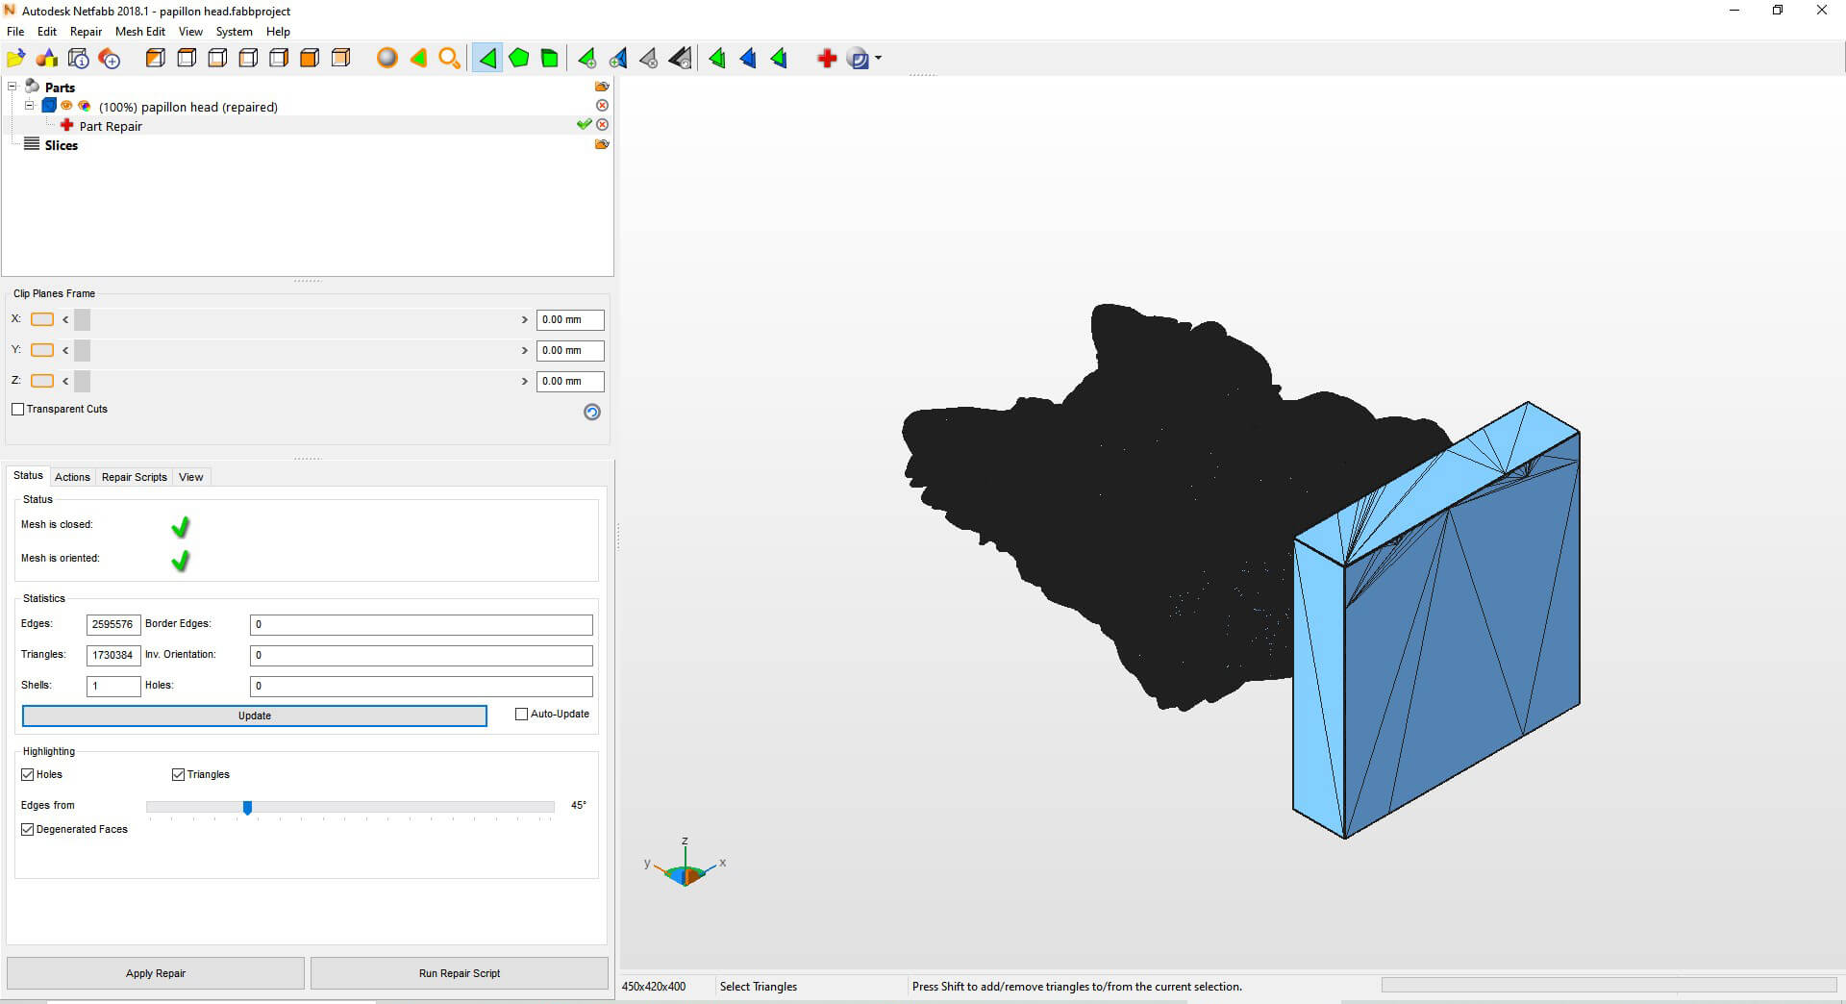Enable the Transparent Cuts checkbox
The height and width of the screenshot is (1004, 1846).
(18, 410)
